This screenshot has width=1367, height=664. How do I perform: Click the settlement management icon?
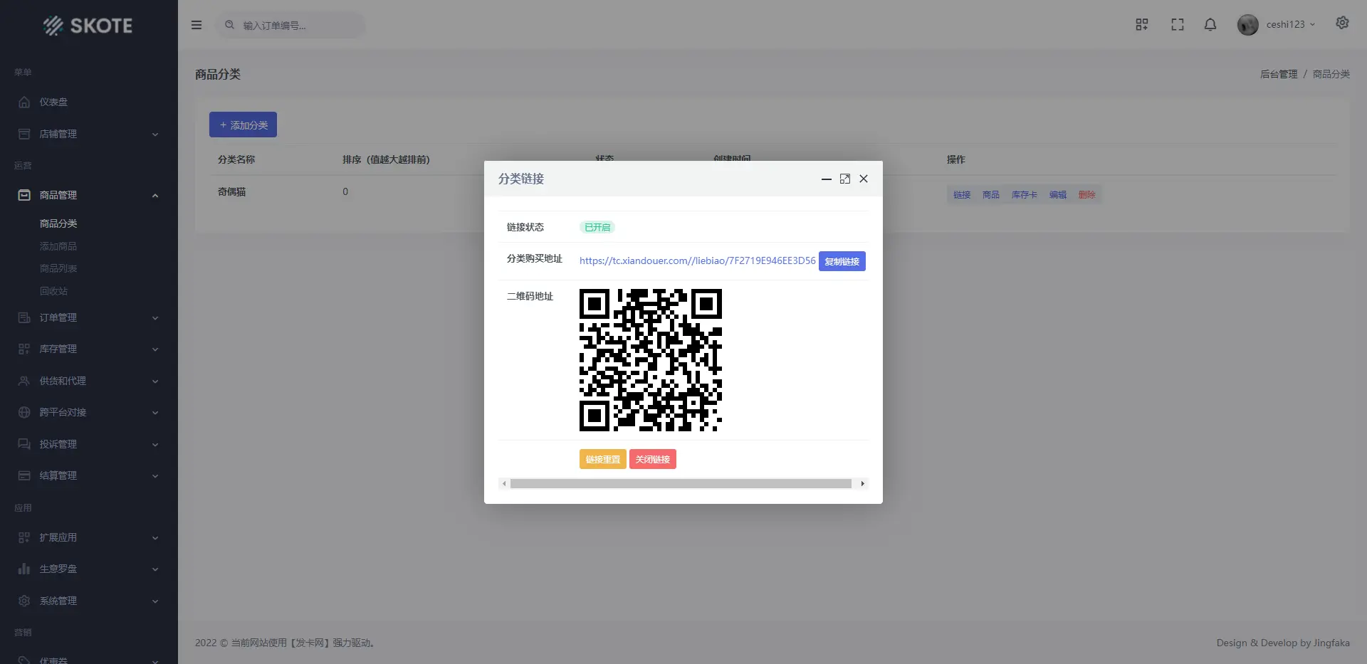(x=24, y=475)
